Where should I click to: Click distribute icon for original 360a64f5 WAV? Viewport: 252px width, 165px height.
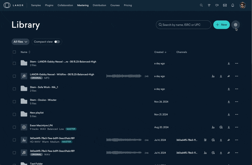(x=213, y=153)
